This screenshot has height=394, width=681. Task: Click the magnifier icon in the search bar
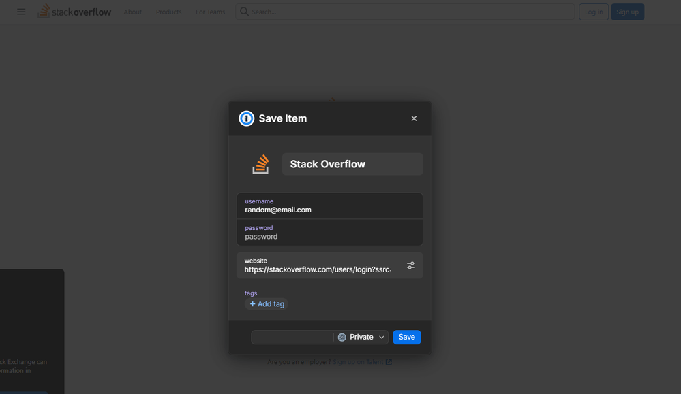coord(244,12)
